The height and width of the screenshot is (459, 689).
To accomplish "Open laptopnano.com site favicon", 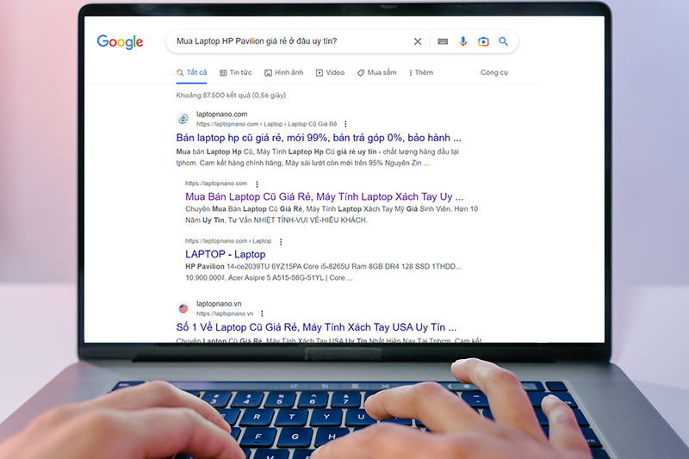I will click(x=183, y=119).
